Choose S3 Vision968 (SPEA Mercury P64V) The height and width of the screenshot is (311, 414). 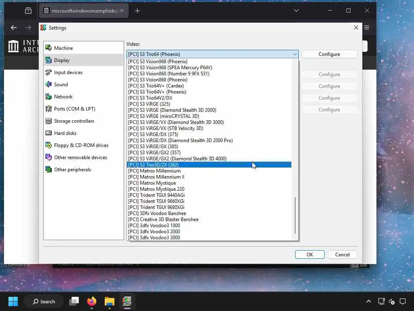click(209, 68)
